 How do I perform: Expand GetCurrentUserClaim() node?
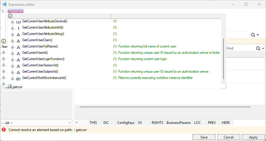tap(12, 41)
